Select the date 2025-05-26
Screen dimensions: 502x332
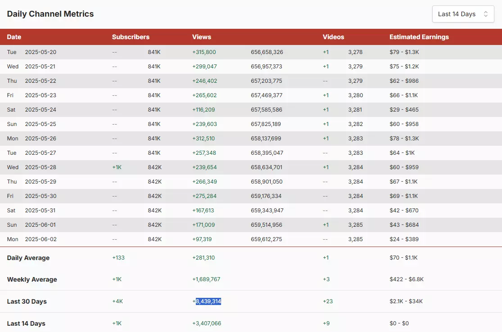click(x=41, y=139)
